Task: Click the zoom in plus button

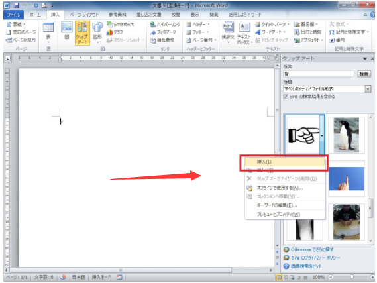Action: [x=372, y=277]
